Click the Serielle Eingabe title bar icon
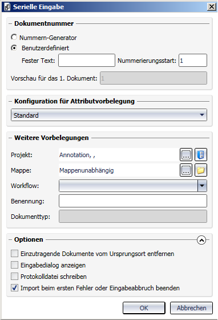 pyautogui.click(x=7, y=7)
